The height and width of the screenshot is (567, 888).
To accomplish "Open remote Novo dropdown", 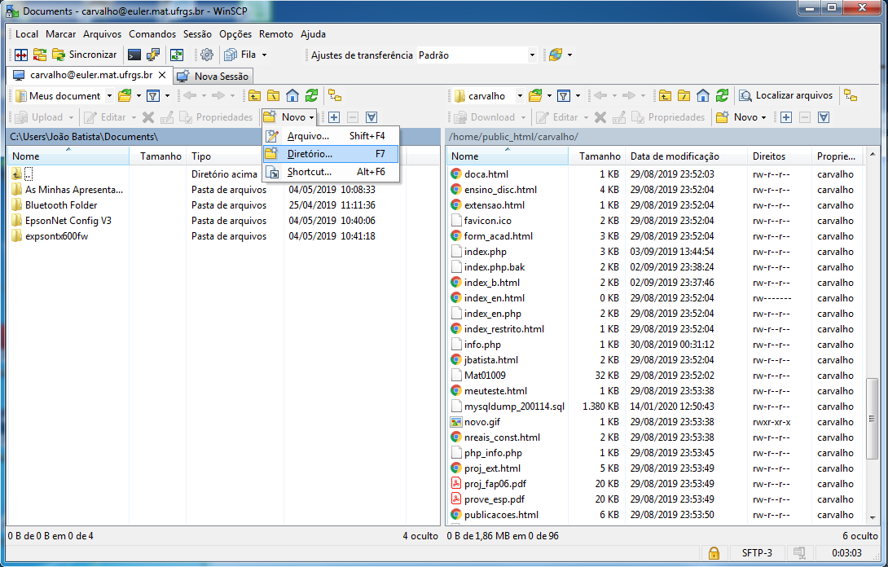I will tap(741, 117).
